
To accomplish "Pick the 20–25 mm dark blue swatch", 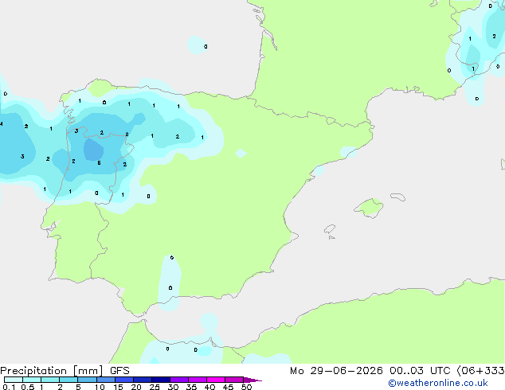I will pos(142,380).
